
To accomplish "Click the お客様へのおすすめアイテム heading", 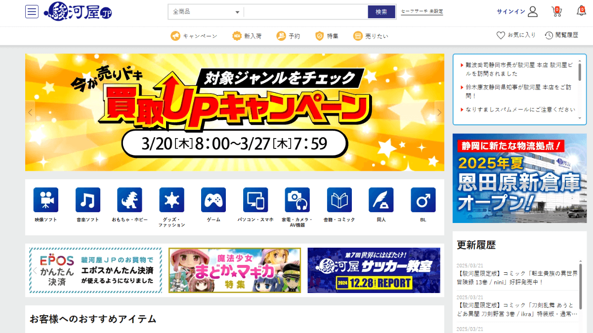I will [x=93, y=319].
